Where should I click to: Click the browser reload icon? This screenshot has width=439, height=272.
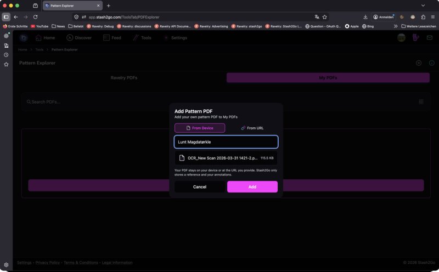click(x=35, y=17)
